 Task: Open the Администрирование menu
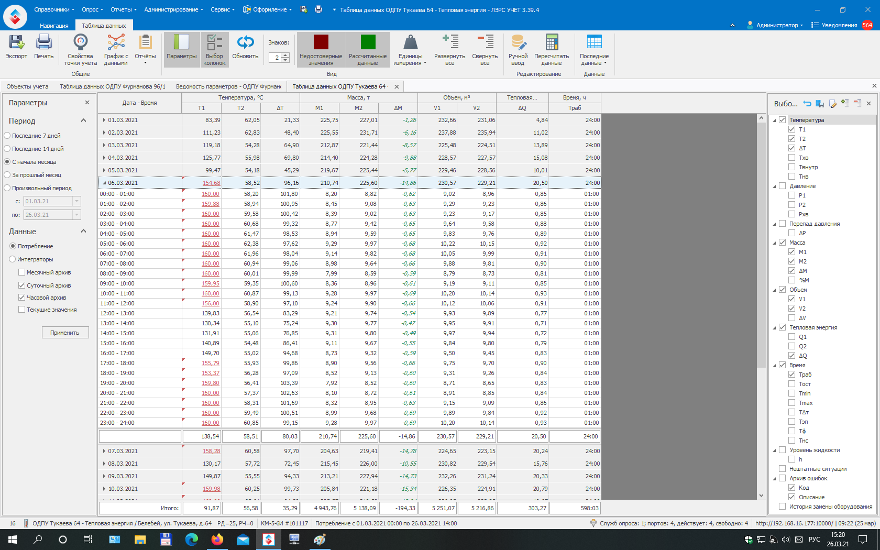pos(174,9)
